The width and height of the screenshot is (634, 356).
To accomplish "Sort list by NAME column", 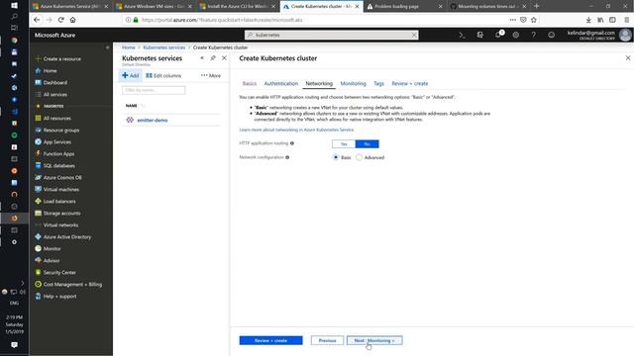I will tap(132, 106).
